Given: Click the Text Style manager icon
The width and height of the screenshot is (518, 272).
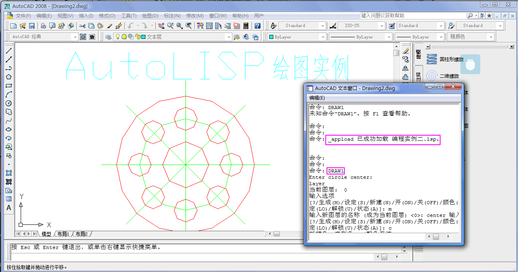Looking at the screenshot, I should click(273, 26).
